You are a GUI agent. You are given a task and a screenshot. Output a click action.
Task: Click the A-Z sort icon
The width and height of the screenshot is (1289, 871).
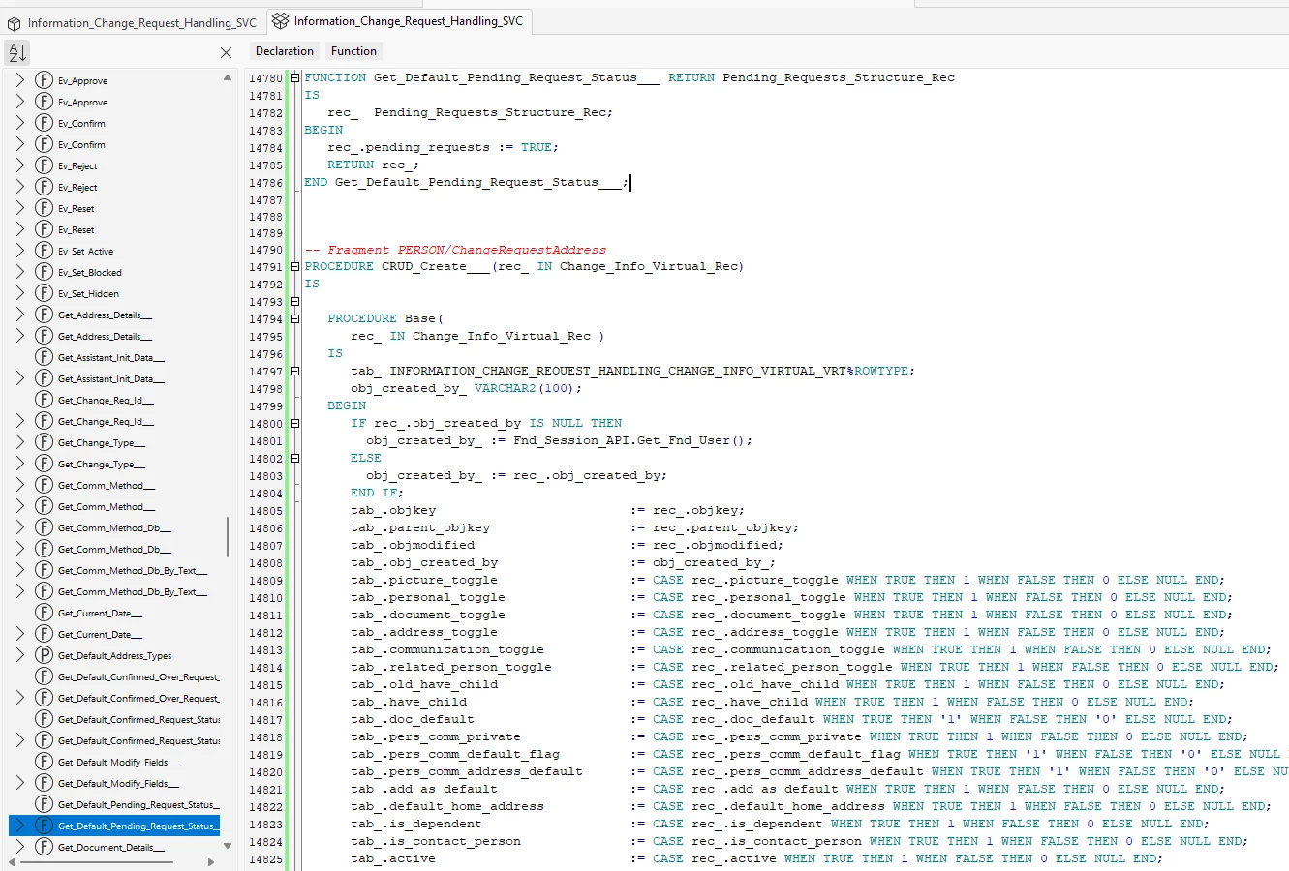(17, 52)
